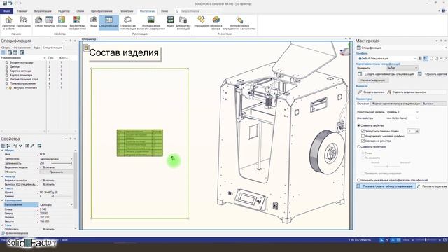The height and width of the screenshot is (252, 448).
Task: Switch to the 'Главная' ribbon tab
Action: click(22, 11)
